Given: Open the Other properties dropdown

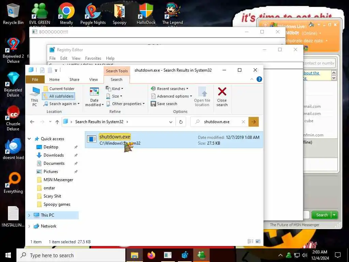Looking at the screenshot, I should pos(125,104).
